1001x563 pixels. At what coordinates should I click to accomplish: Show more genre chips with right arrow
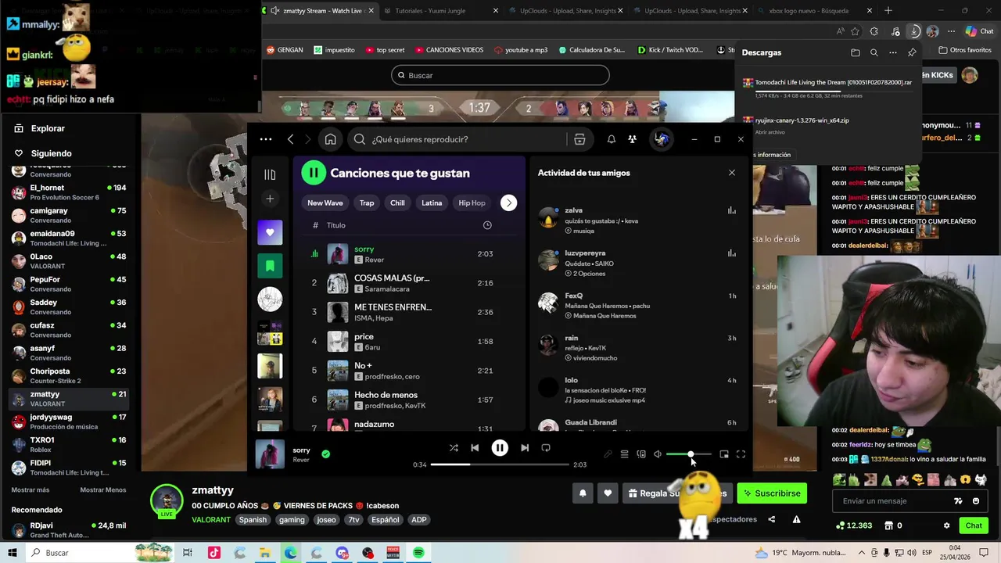(508, 203)
